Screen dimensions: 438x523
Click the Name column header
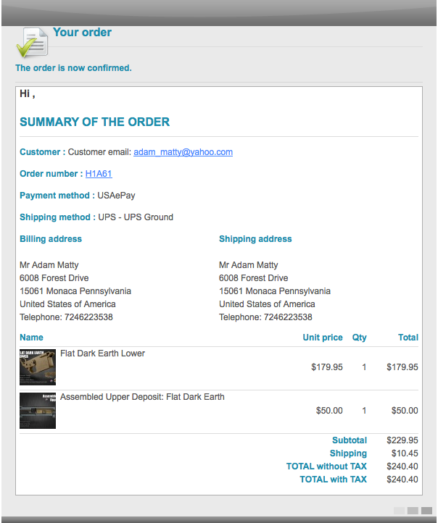click(31, 338)
